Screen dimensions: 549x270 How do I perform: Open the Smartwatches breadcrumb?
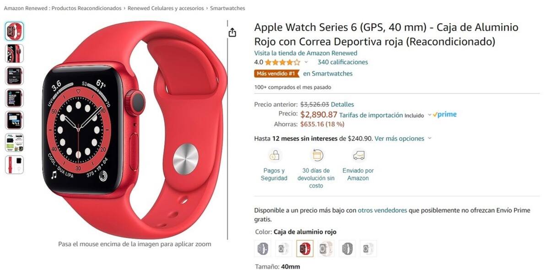point(227,8)
